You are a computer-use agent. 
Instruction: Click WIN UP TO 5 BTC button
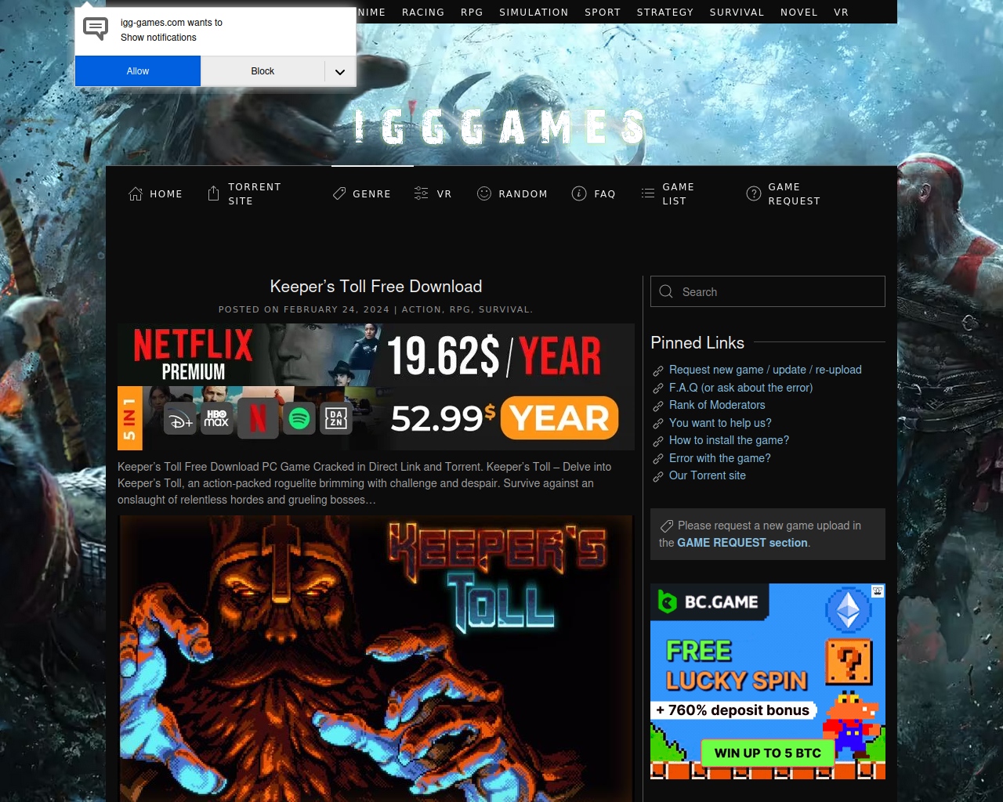pyautogui.click(x=767, y=753)
